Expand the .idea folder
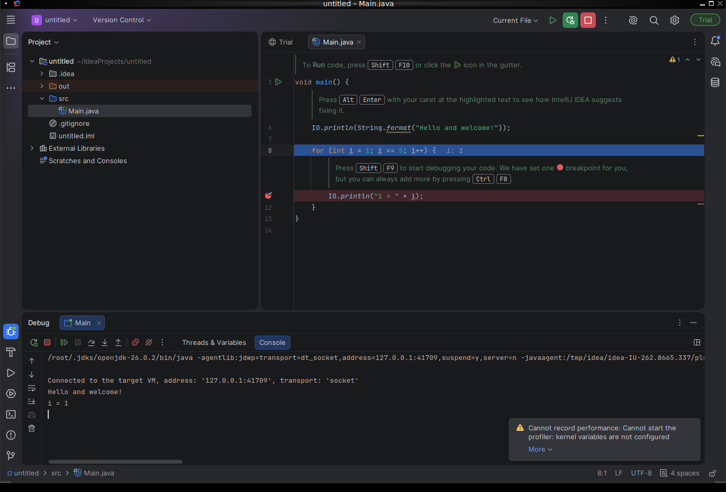The height and width of the screenshot is (492, 726). [42, 74]
